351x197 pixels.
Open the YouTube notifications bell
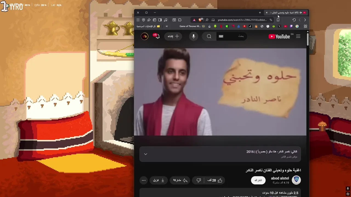pyautogui.click(x=157, y=36)
